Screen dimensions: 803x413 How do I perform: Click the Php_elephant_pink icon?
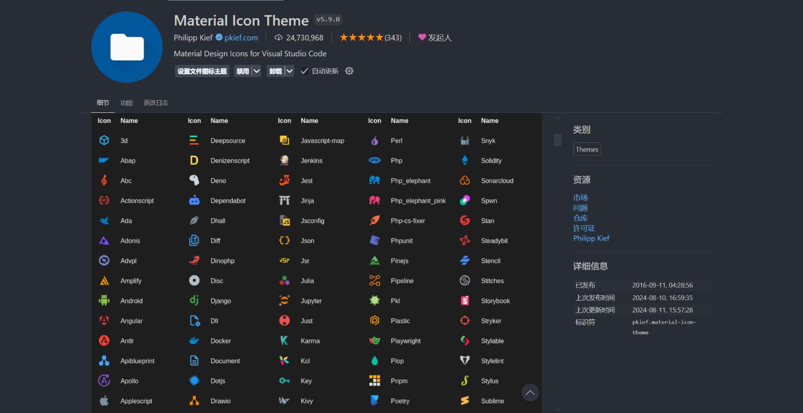[374, 201]
